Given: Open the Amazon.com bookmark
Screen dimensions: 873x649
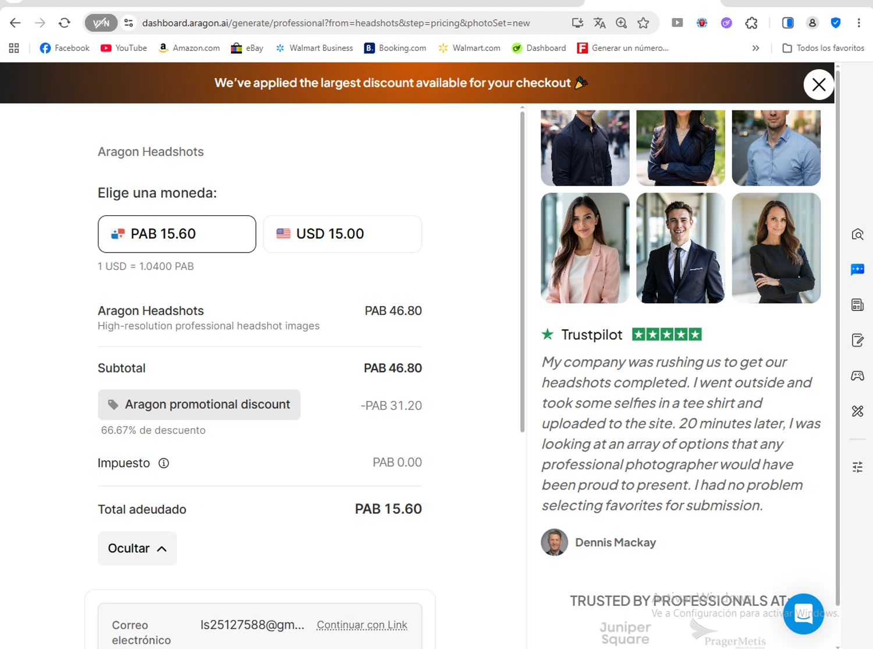Looking at the screenshot, I should [x=189, y=48].
